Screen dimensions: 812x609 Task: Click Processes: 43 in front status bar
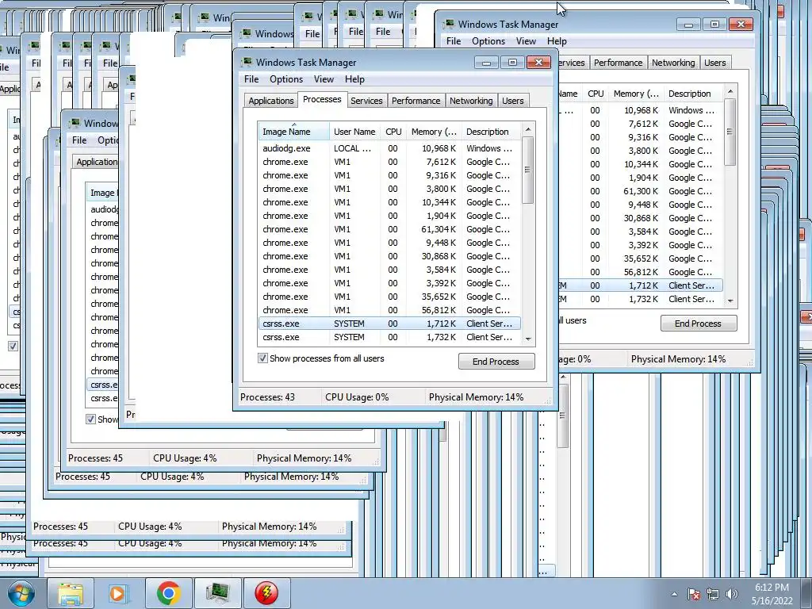(267, 397)
